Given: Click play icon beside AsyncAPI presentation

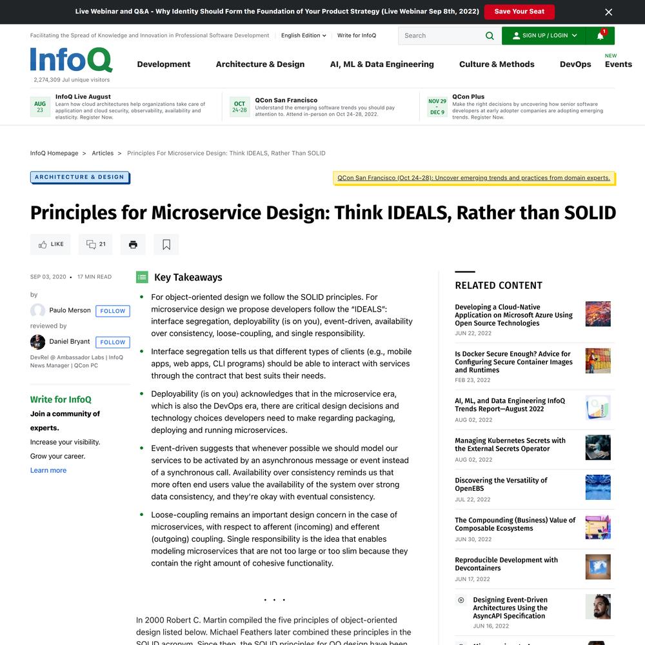Looking at the screenshot, I should (461, 600).
